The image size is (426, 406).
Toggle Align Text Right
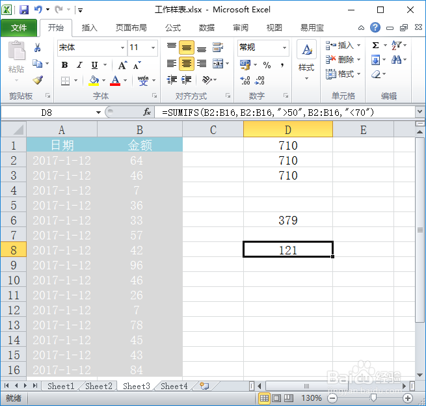(202, 64)
